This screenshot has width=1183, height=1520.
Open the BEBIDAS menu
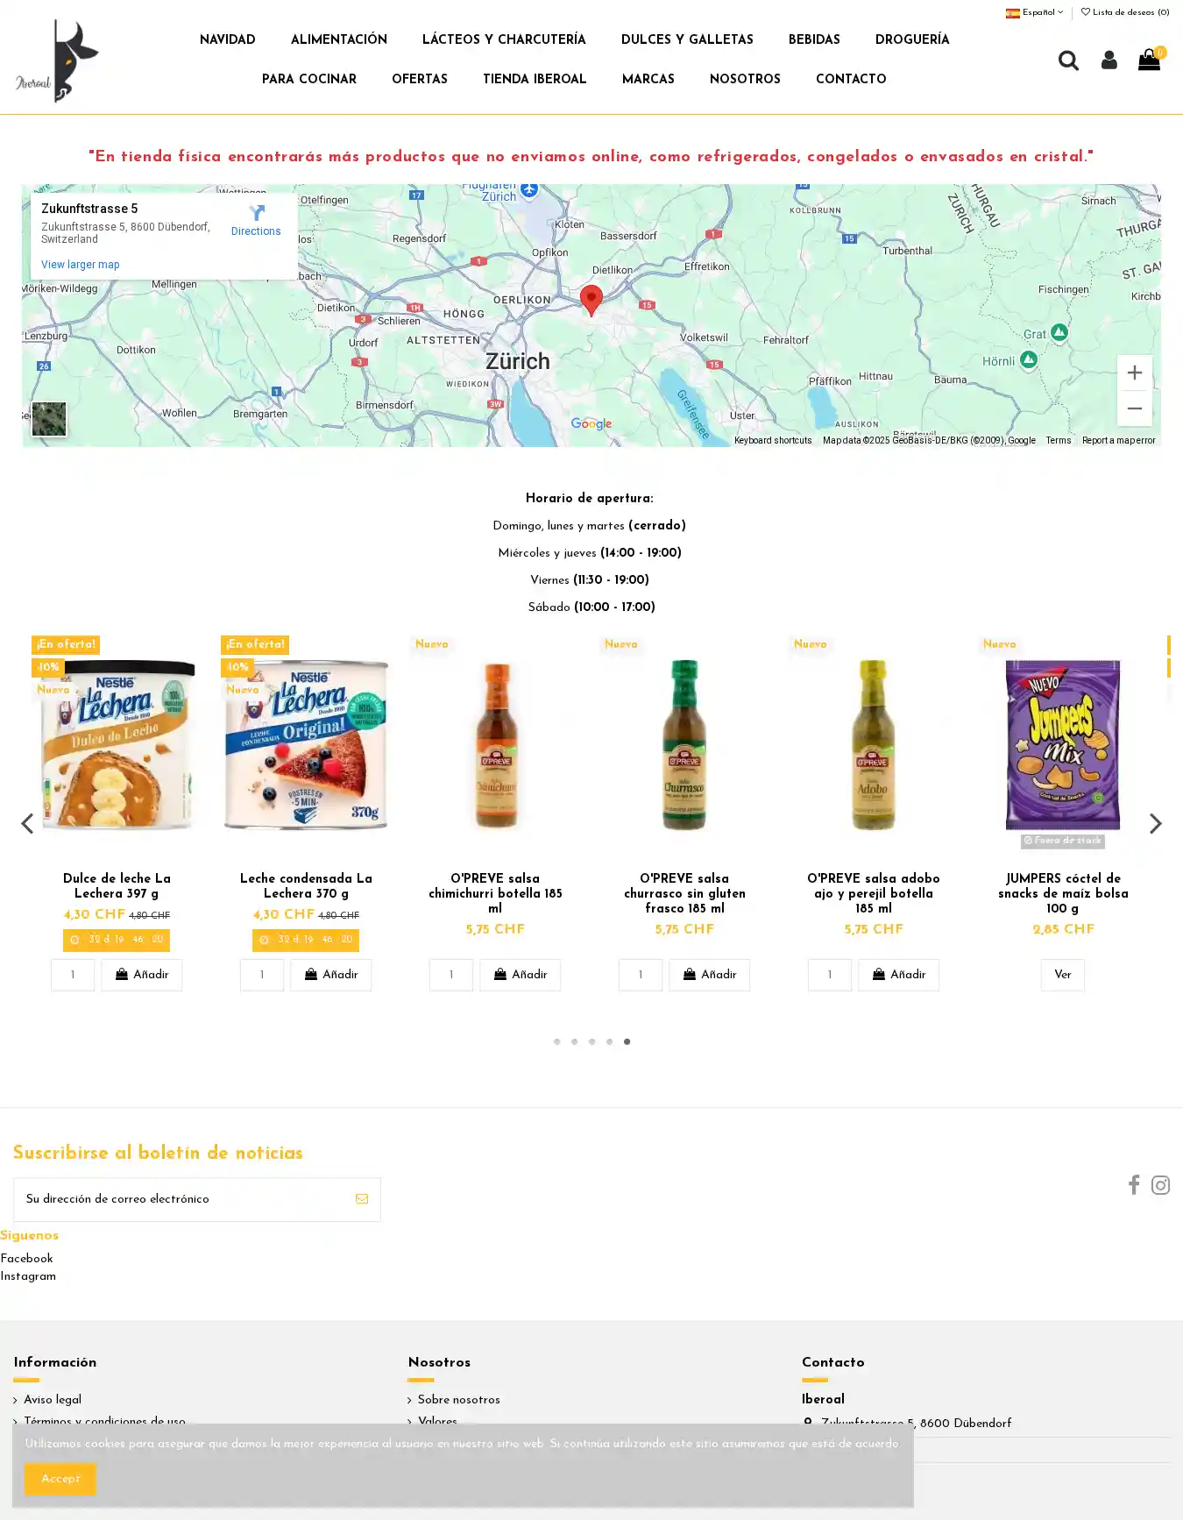point(814,39)
